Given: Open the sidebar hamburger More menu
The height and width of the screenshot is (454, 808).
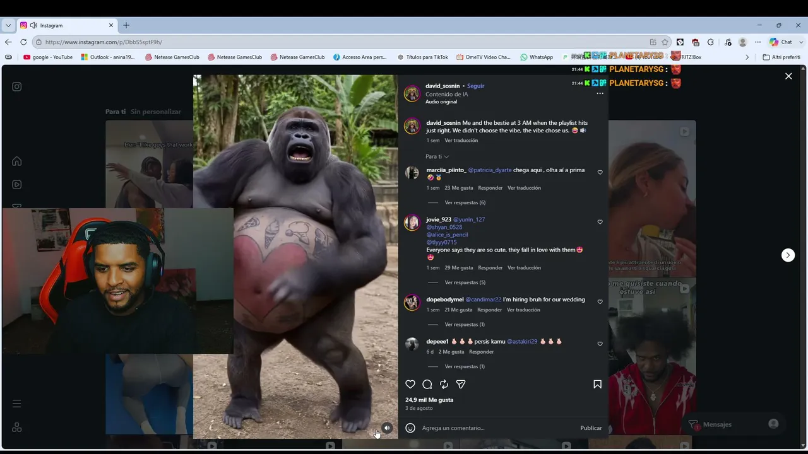Looking at the screenshot, I should 17,404.
